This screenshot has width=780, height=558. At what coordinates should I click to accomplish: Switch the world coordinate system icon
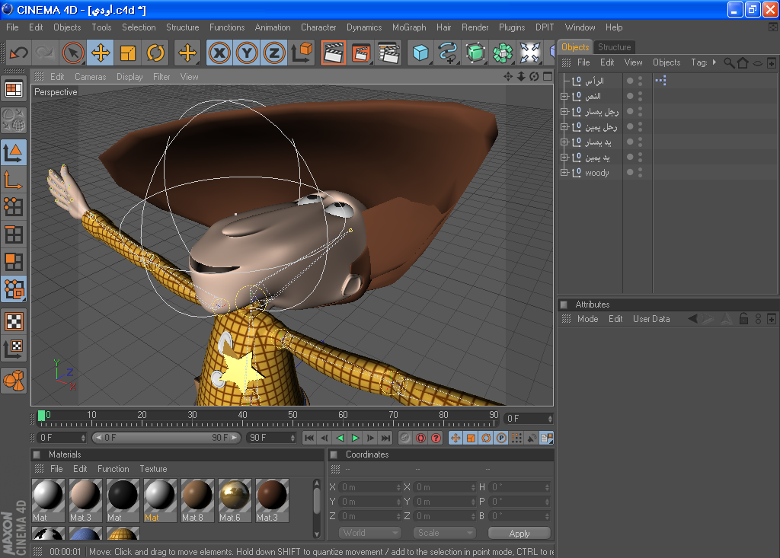coord(302,53)
